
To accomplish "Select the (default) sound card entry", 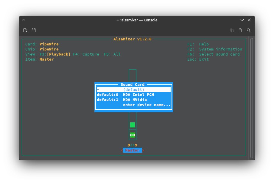I will click(134, 90).
